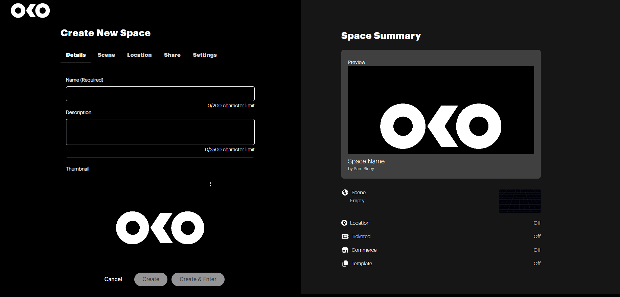Click the Scene globe icon in summary
The height and width of the screenshot is (297, 620).
[x=345, y=192]
